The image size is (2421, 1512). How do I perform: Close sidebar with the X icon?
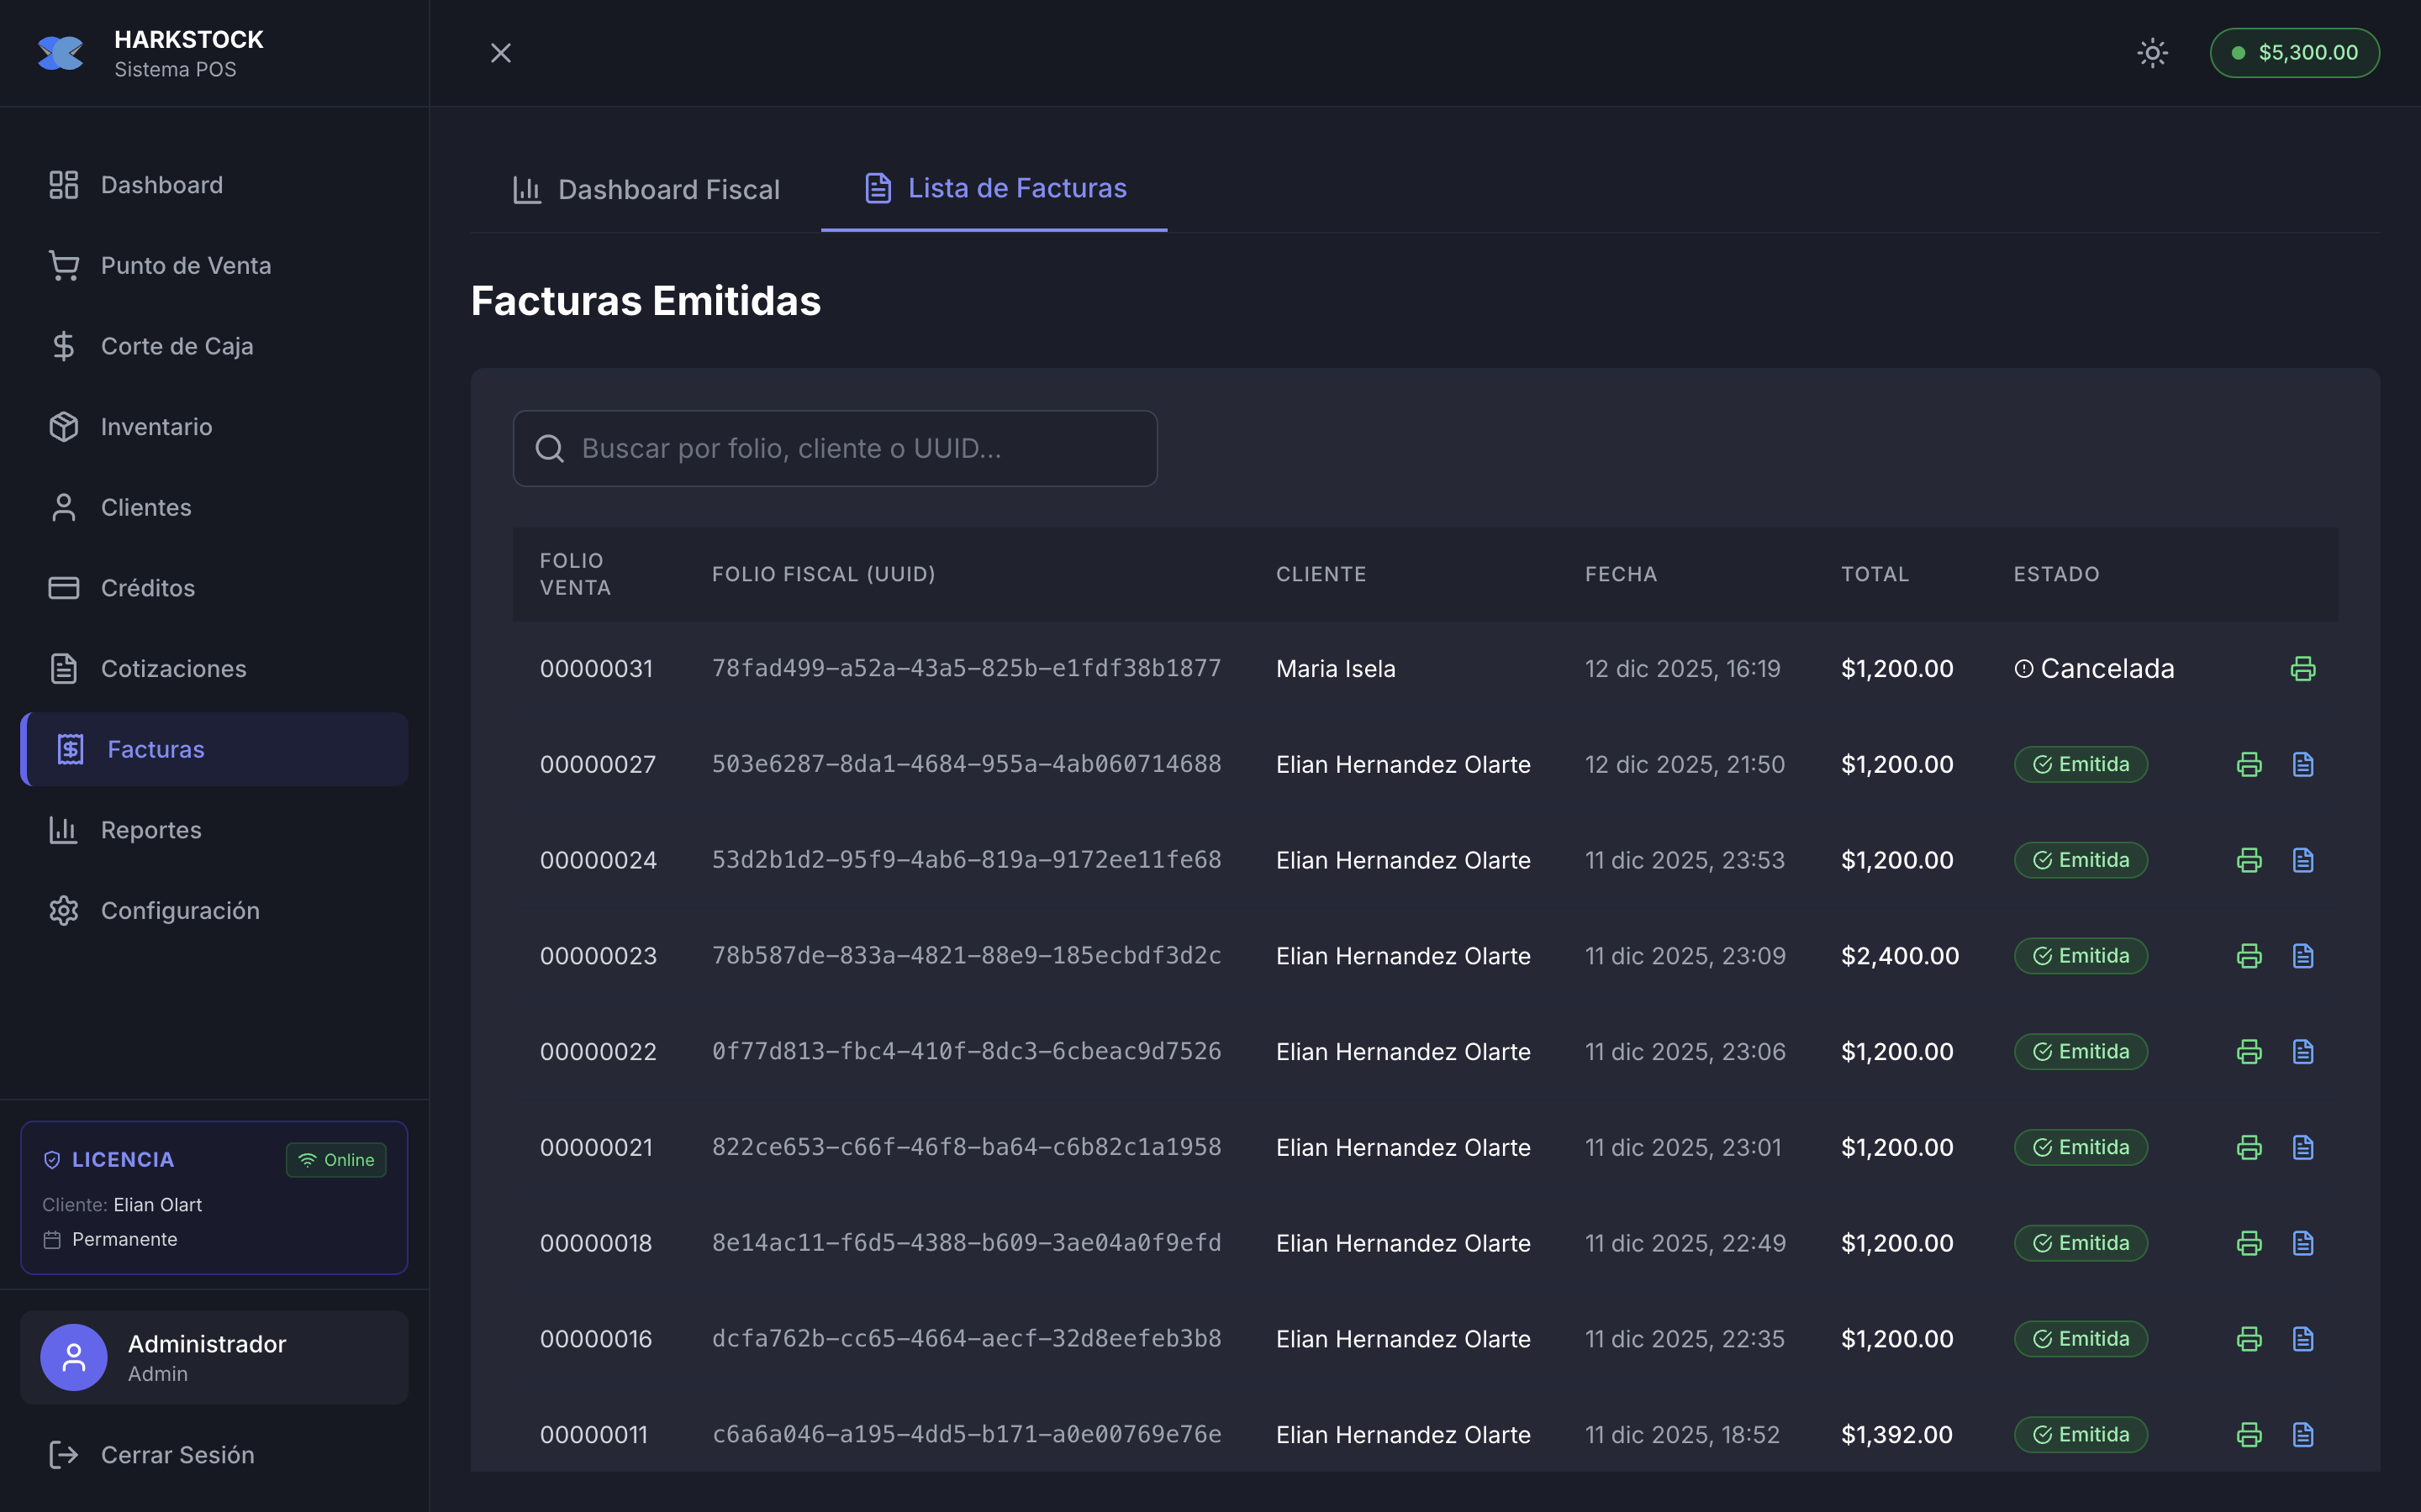coord(500,53)
